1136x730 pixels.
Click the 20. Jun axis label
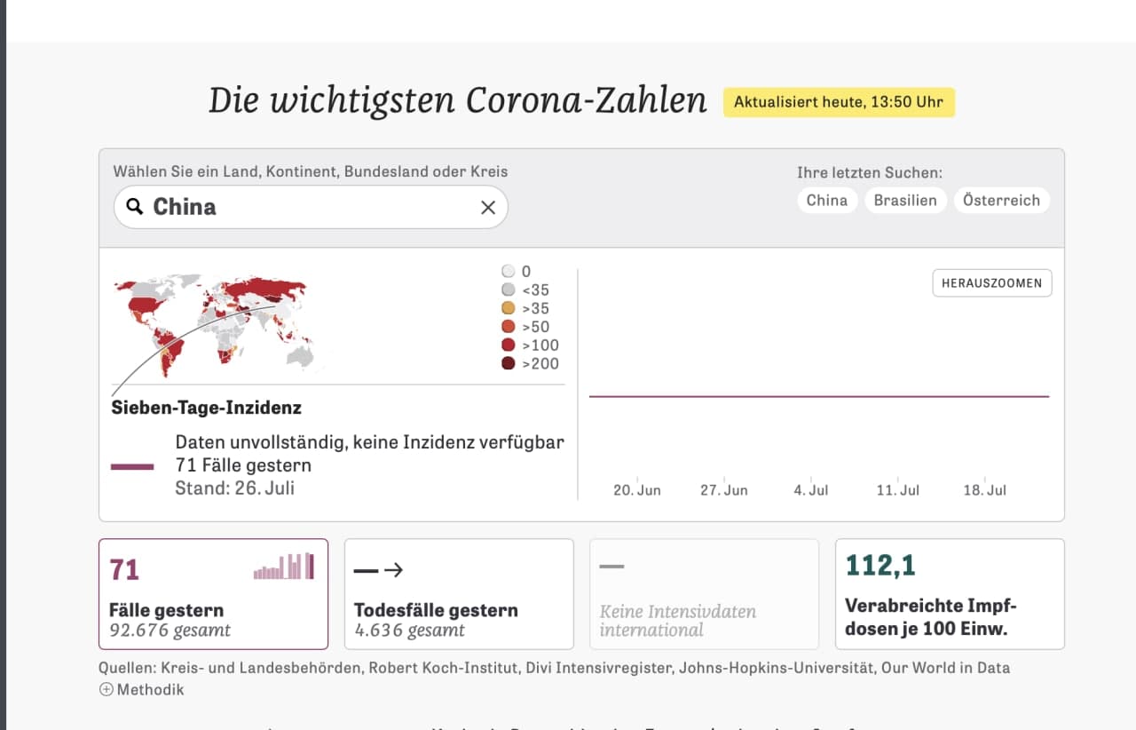click(637, 490)
